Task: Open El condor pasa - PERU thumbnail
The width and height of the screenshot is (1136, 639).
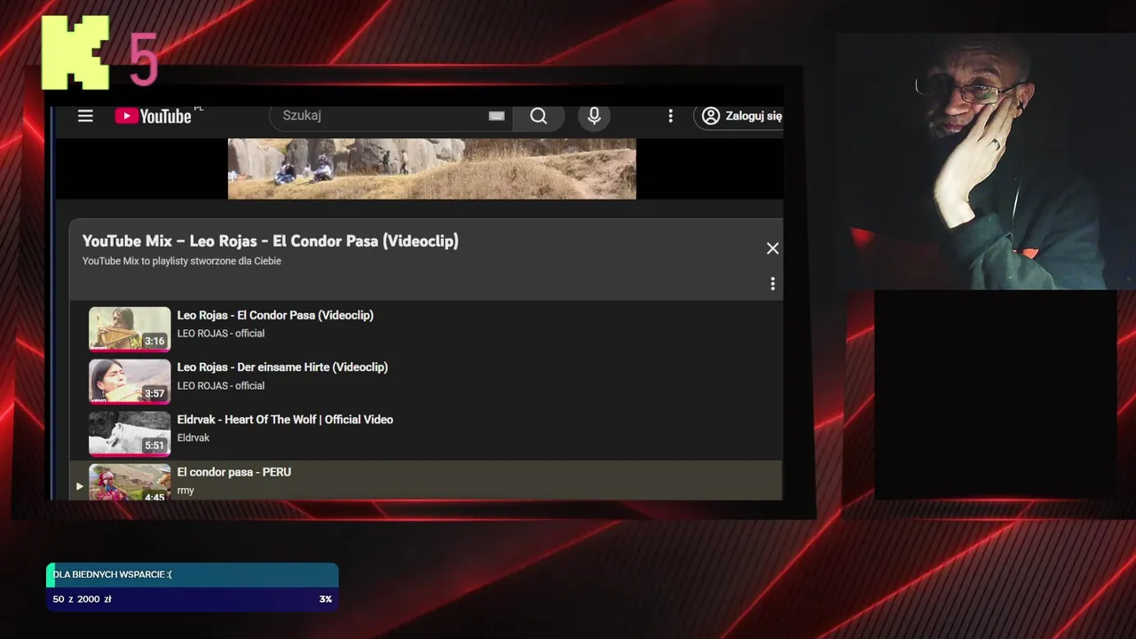Action: click(x=130, y=482)
